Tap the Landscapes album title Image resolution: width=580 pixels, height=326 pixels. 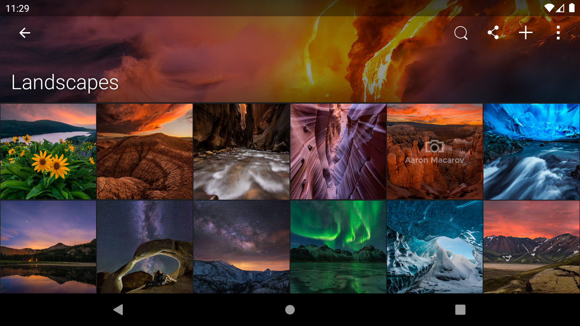pos(65,82)
